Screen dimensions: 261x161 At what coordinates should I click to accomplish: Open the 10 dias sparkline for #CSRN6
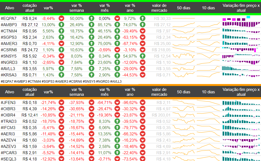pos(208,50)
